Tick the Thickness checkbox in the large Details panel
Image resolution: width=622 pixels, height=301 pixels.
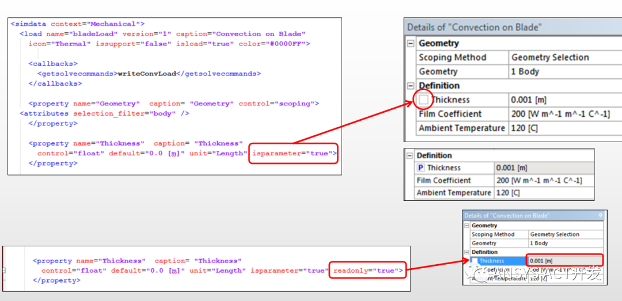click(x=424, y=100)
